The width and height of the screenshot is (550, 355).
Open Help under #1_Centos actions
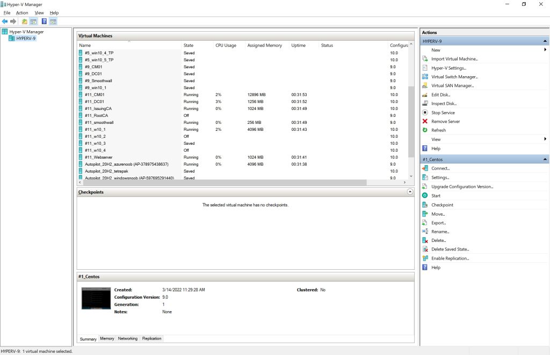(x=436, y=267)
